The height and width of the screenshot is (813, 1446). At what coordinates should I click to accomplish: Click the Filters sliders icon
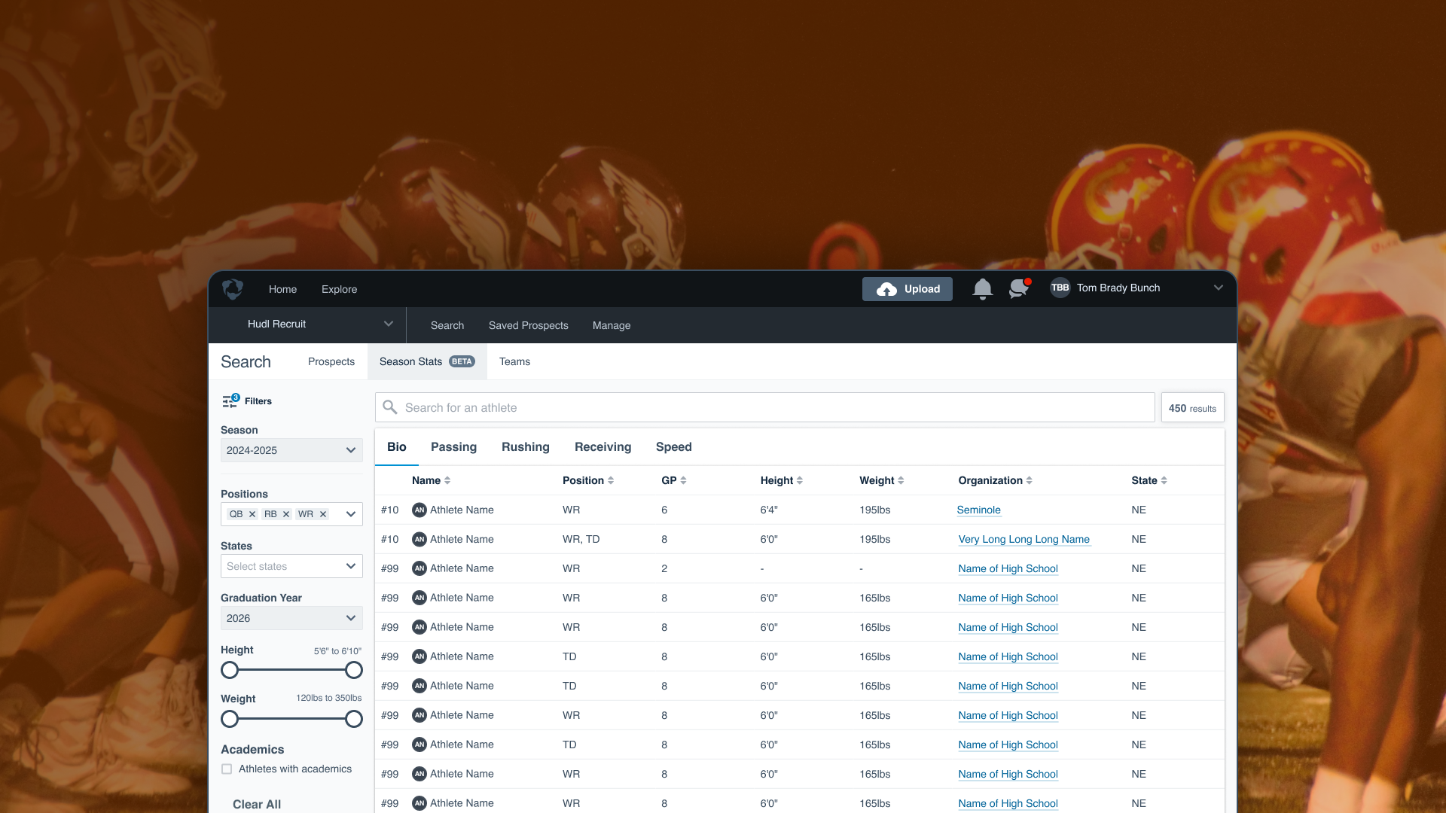pyautogui.click(x=230, y=401)
